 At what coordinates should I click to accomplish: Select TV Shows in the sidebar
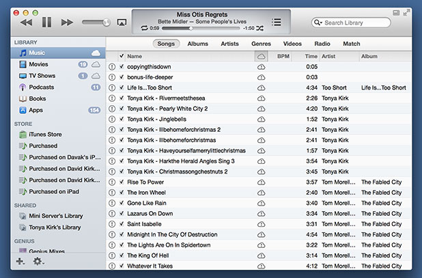click(x=58, y=76)
